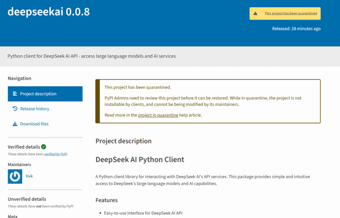Click the 'verified by PyPI' link

(x=56, y=154)
